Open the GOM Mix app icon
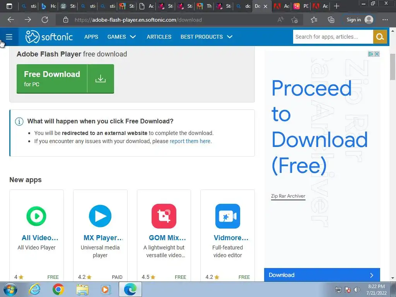Viewport: 396px width, 297px height. point(164,216)
